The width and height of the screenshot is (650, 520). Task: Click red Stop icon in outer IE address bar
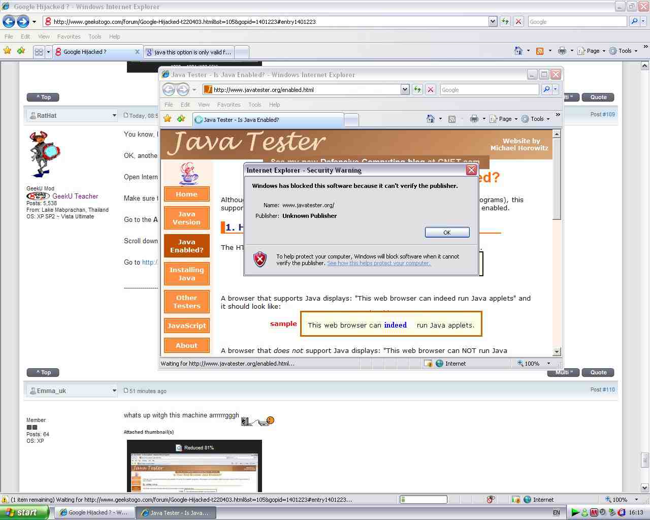[x=518, y=21]
